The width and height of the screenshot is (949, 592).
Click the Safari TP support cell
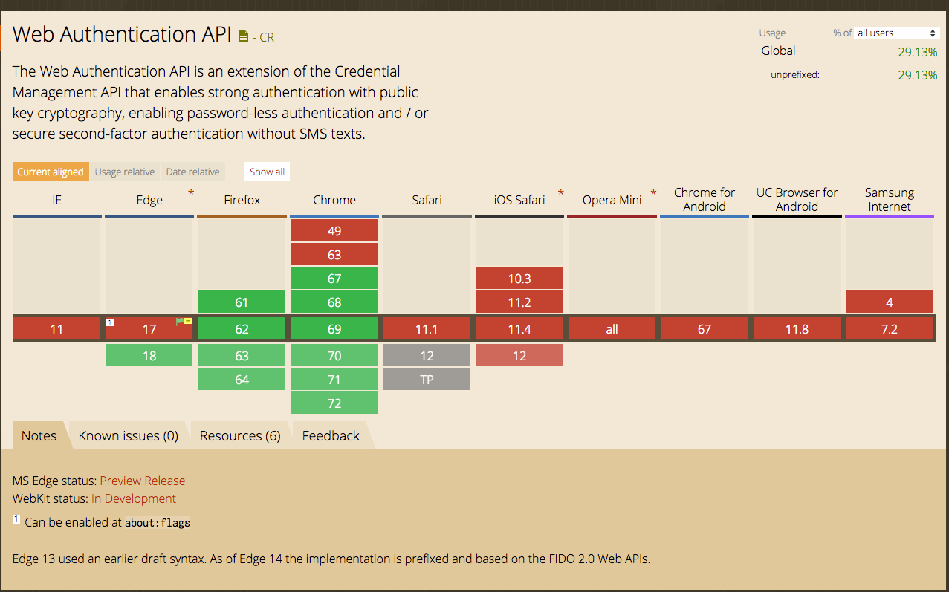click(427, 379)
